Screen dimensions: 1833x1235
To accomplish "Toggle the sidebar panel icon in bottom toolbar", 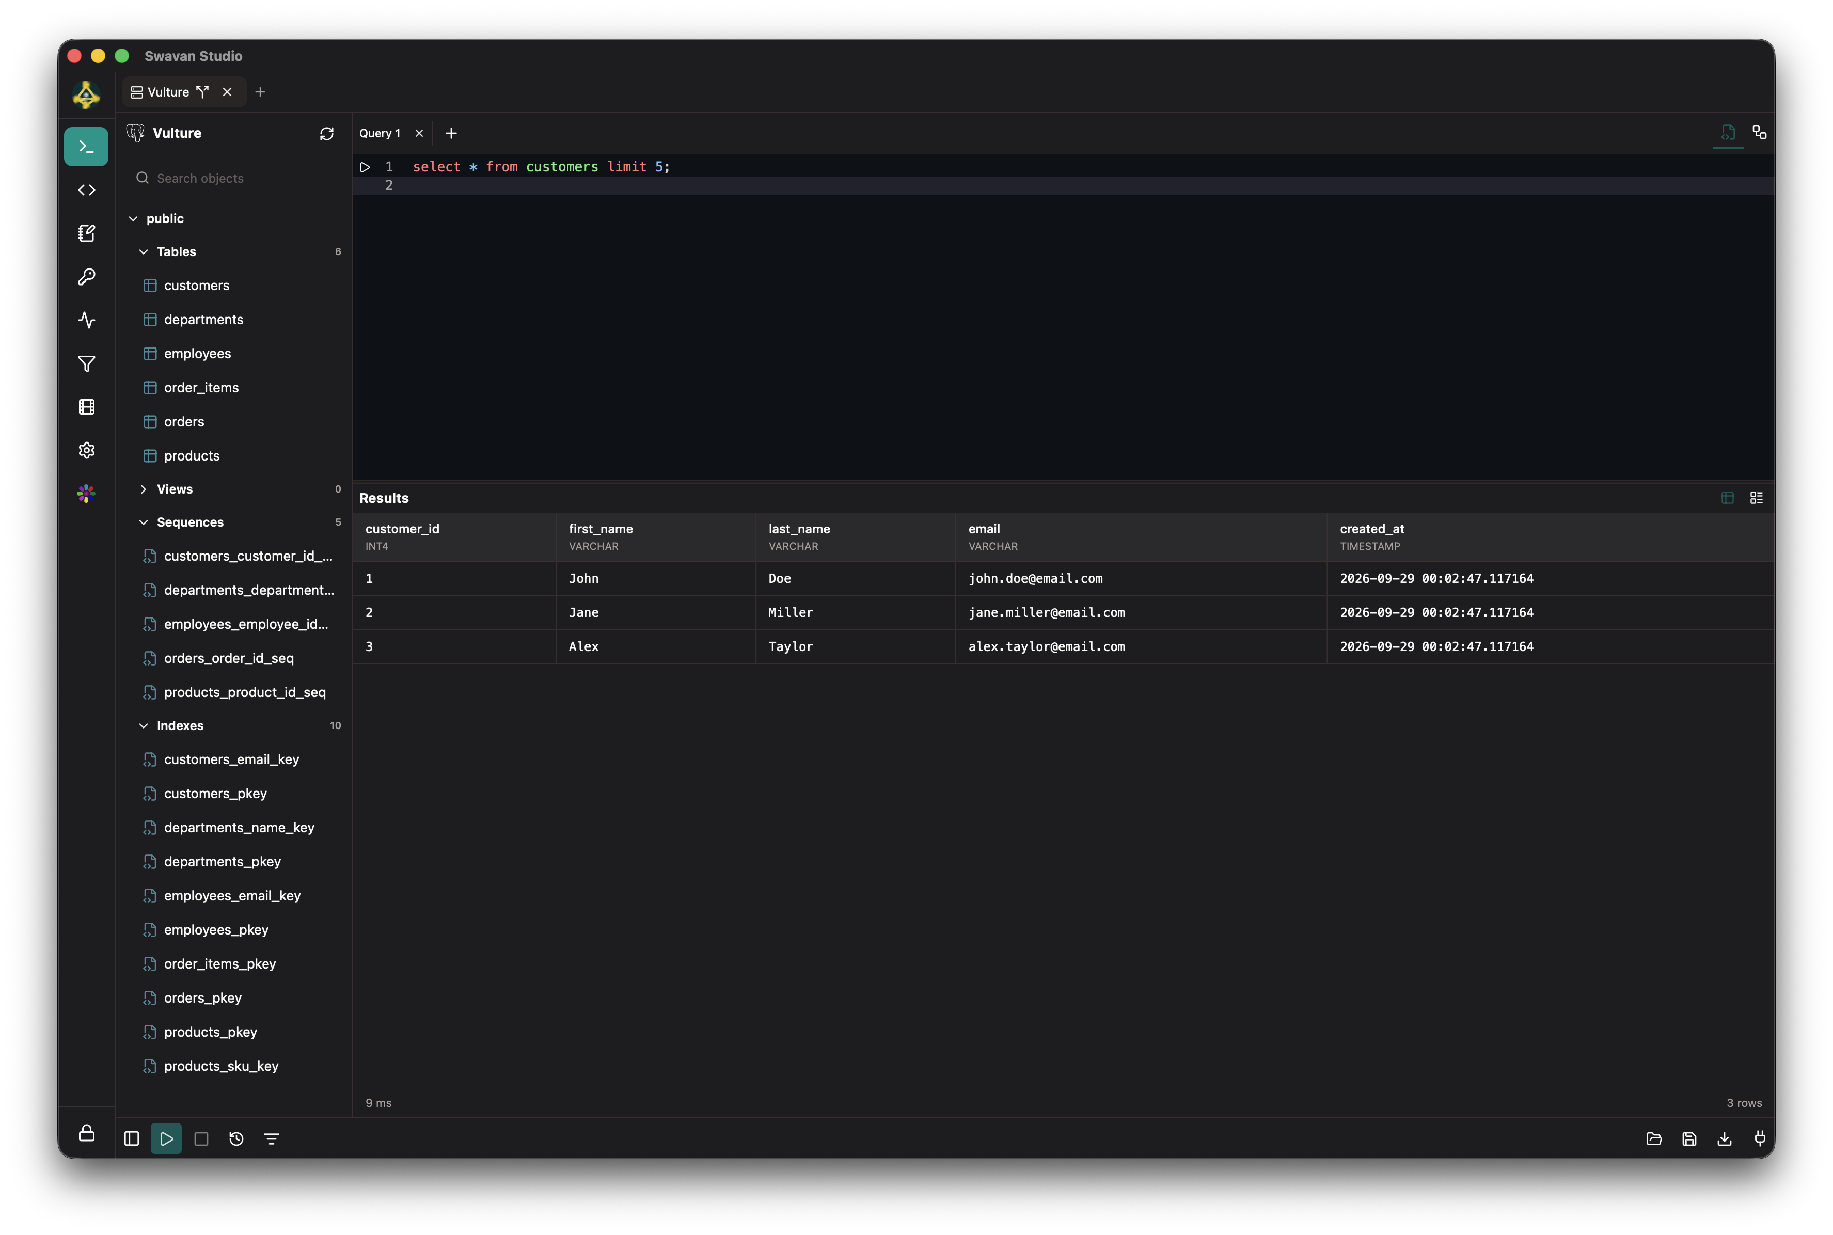I will pyautogui.click(x=132, y=1138).
